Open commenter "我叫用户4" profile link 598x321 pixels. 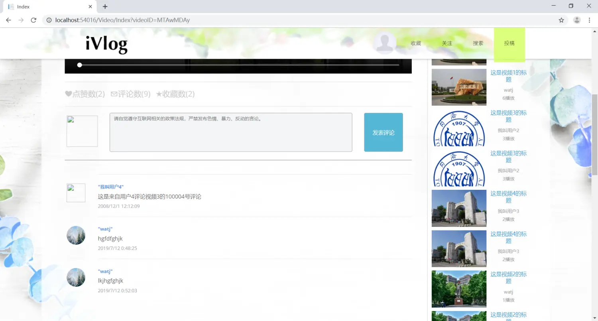click(x=111, y=187)
